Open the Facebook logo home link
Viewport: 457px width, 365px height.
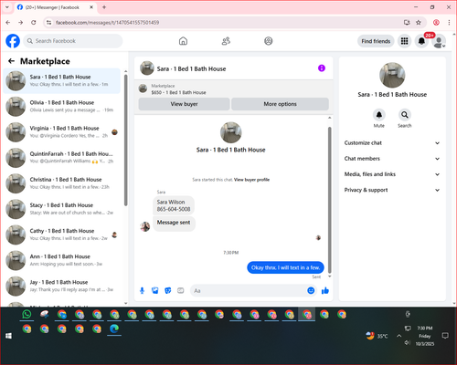[13, 41]
